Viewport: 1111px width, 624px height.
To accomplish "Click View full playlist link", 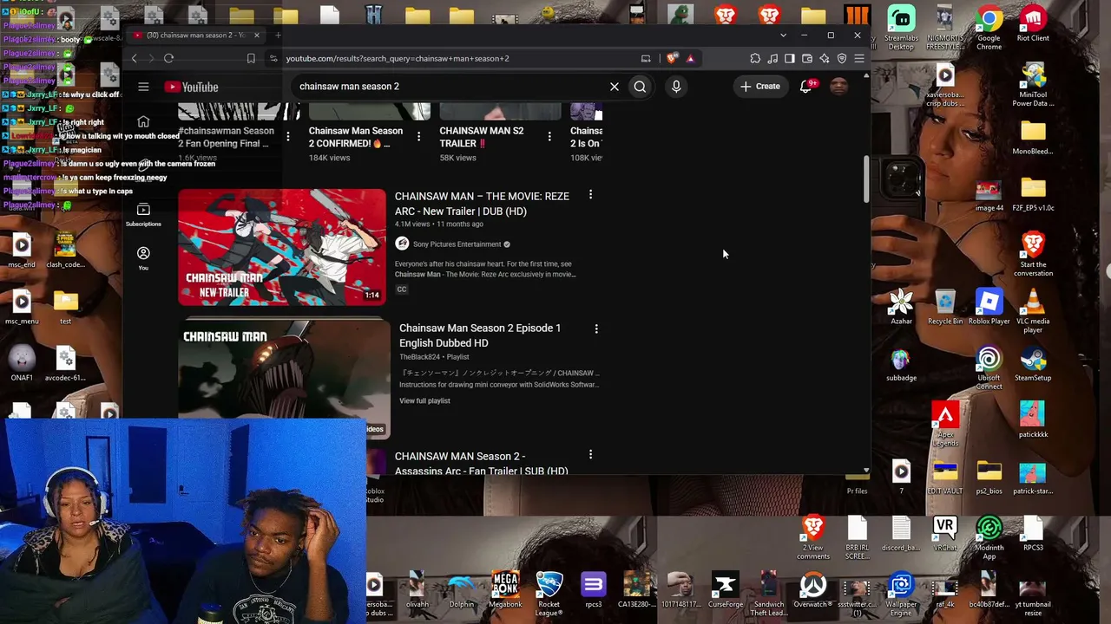I will pyautogui.click(x=424, y=401).
